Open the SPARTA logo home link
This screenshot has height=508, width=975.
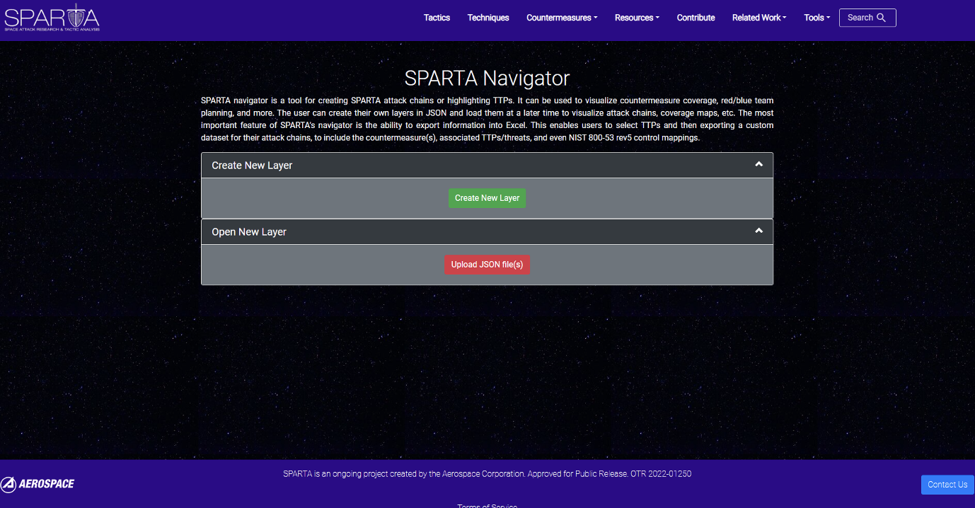[x=52, y=18]
